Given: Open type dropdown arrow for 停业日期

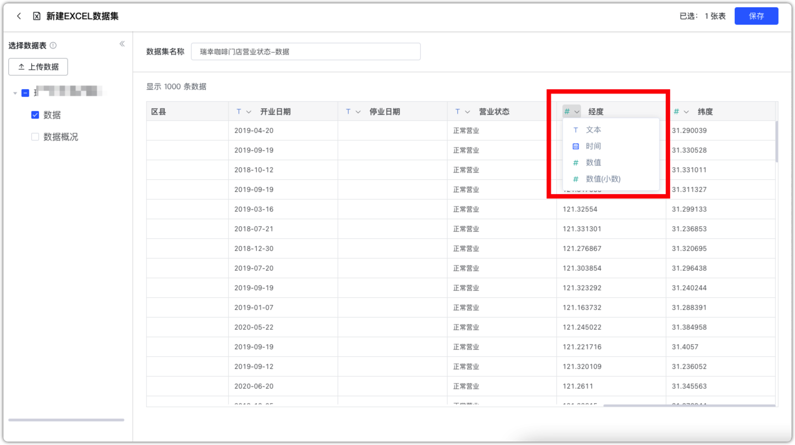Looking at the screenshot, I should 358,112.
